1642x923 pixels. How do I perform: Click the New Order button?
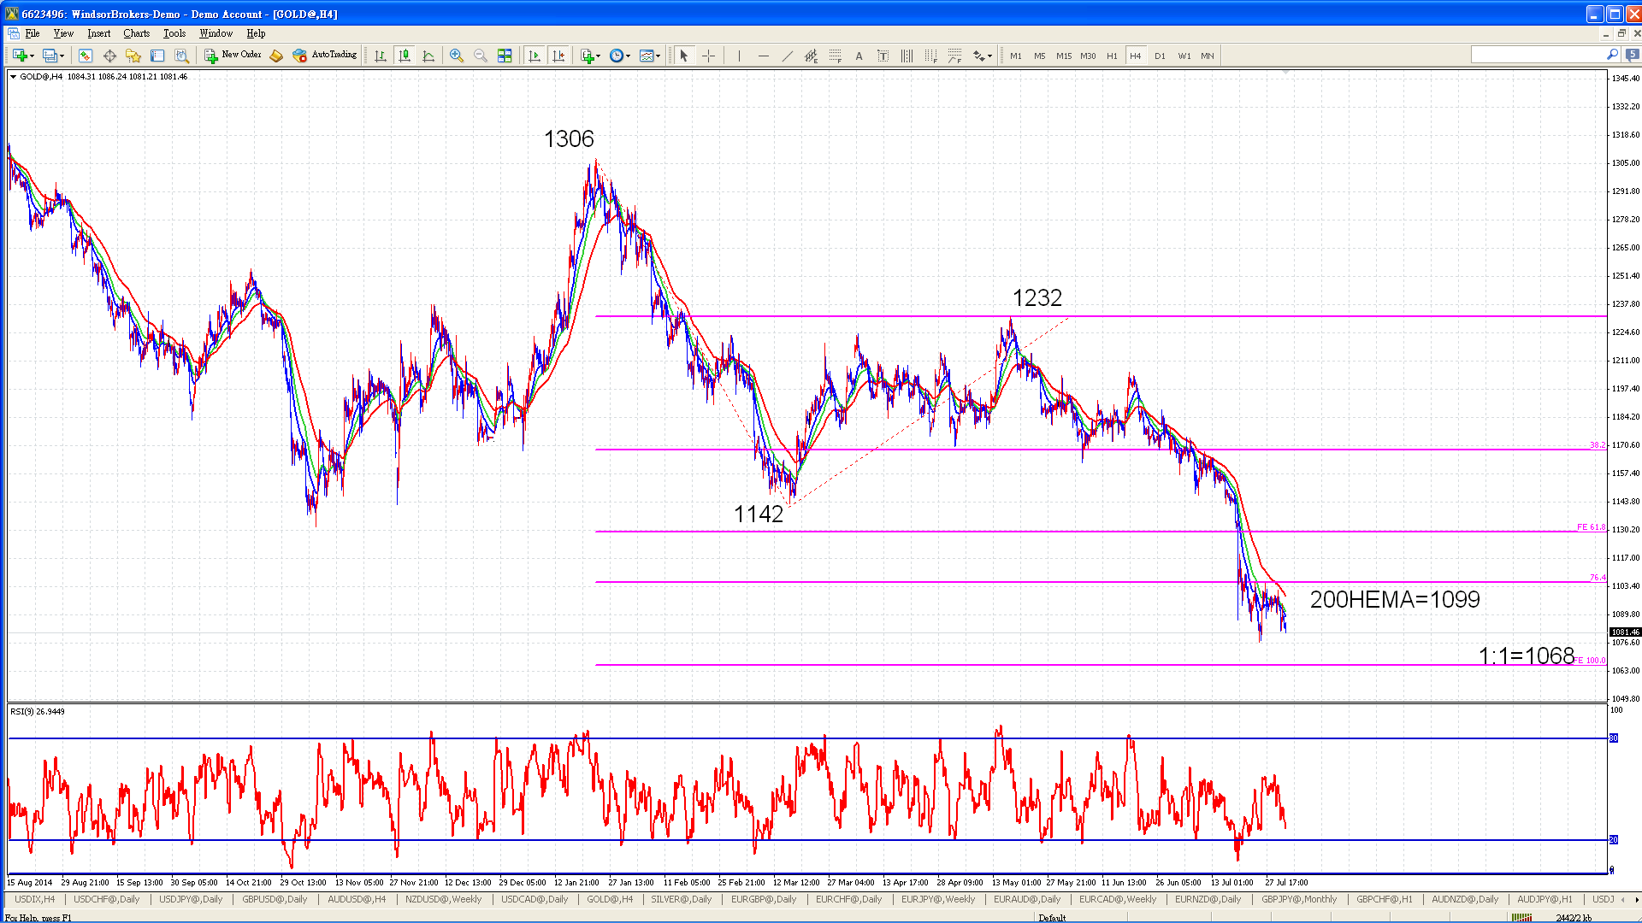(233, 56)
